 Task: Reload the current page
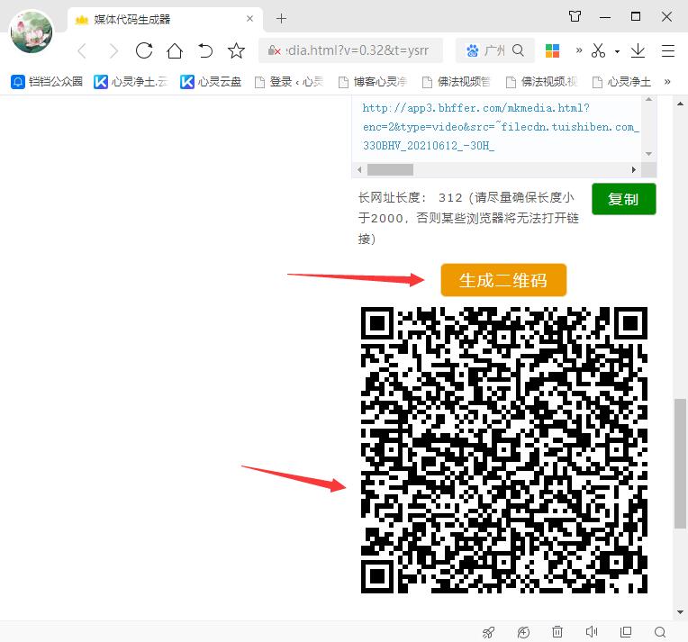(144, 51)
